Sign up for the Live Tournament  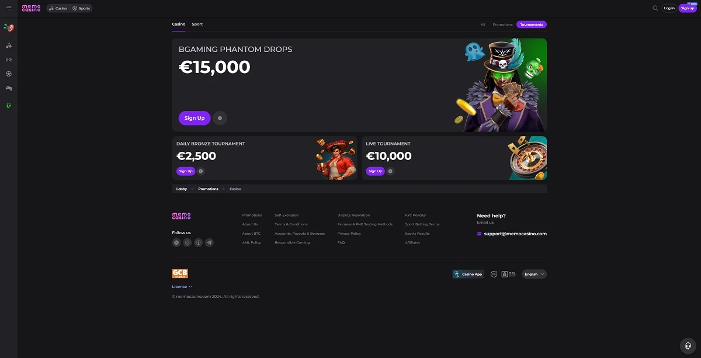coord(375,171)
